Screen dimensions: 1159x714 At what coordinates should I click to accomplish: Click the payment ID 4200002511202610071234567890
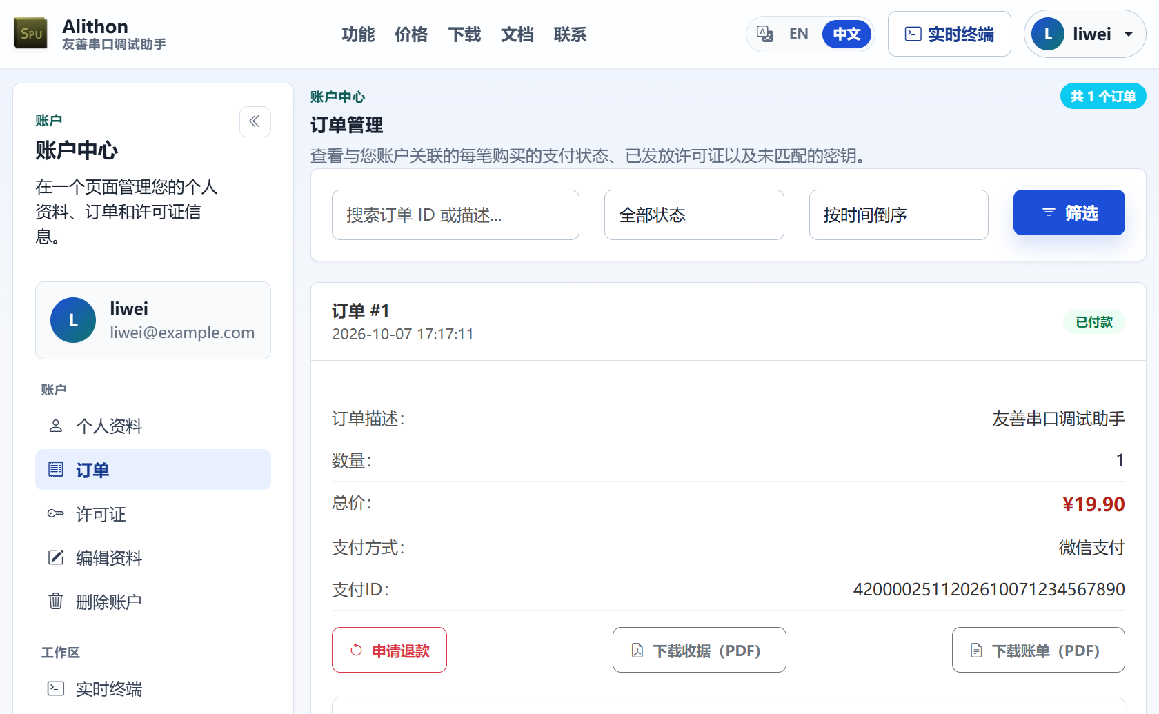click(989, 589)
